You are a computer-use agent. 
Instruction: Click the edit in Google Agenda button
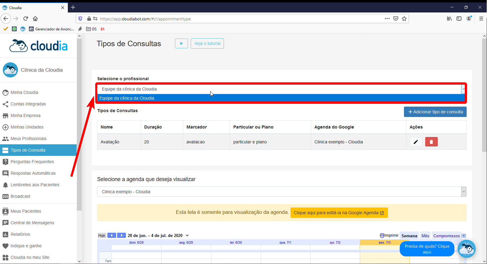[x=339, y=213]
